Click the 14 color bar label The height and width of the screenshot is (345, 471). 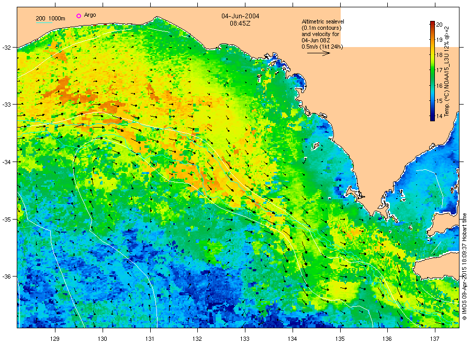coord(439,116)
